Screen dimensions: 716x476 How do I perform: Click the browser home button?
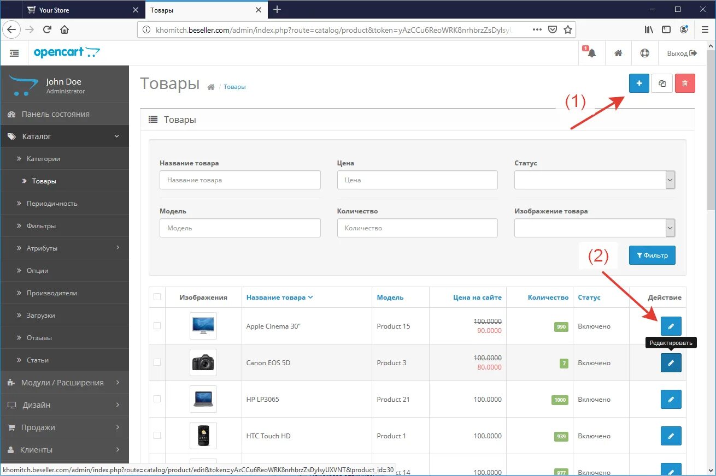coord(64,29)
